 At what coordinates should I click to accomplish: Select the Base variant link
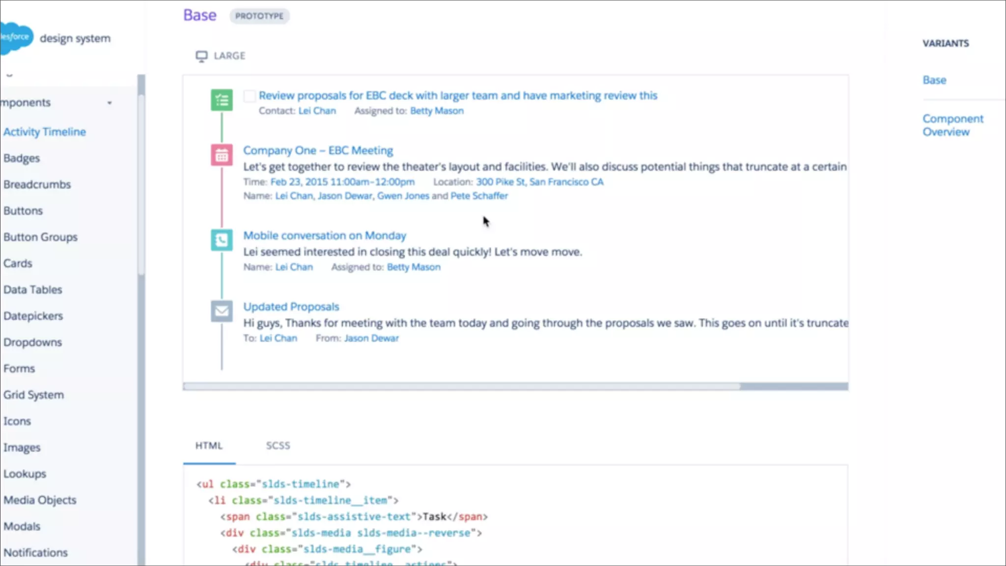[934, 80]
